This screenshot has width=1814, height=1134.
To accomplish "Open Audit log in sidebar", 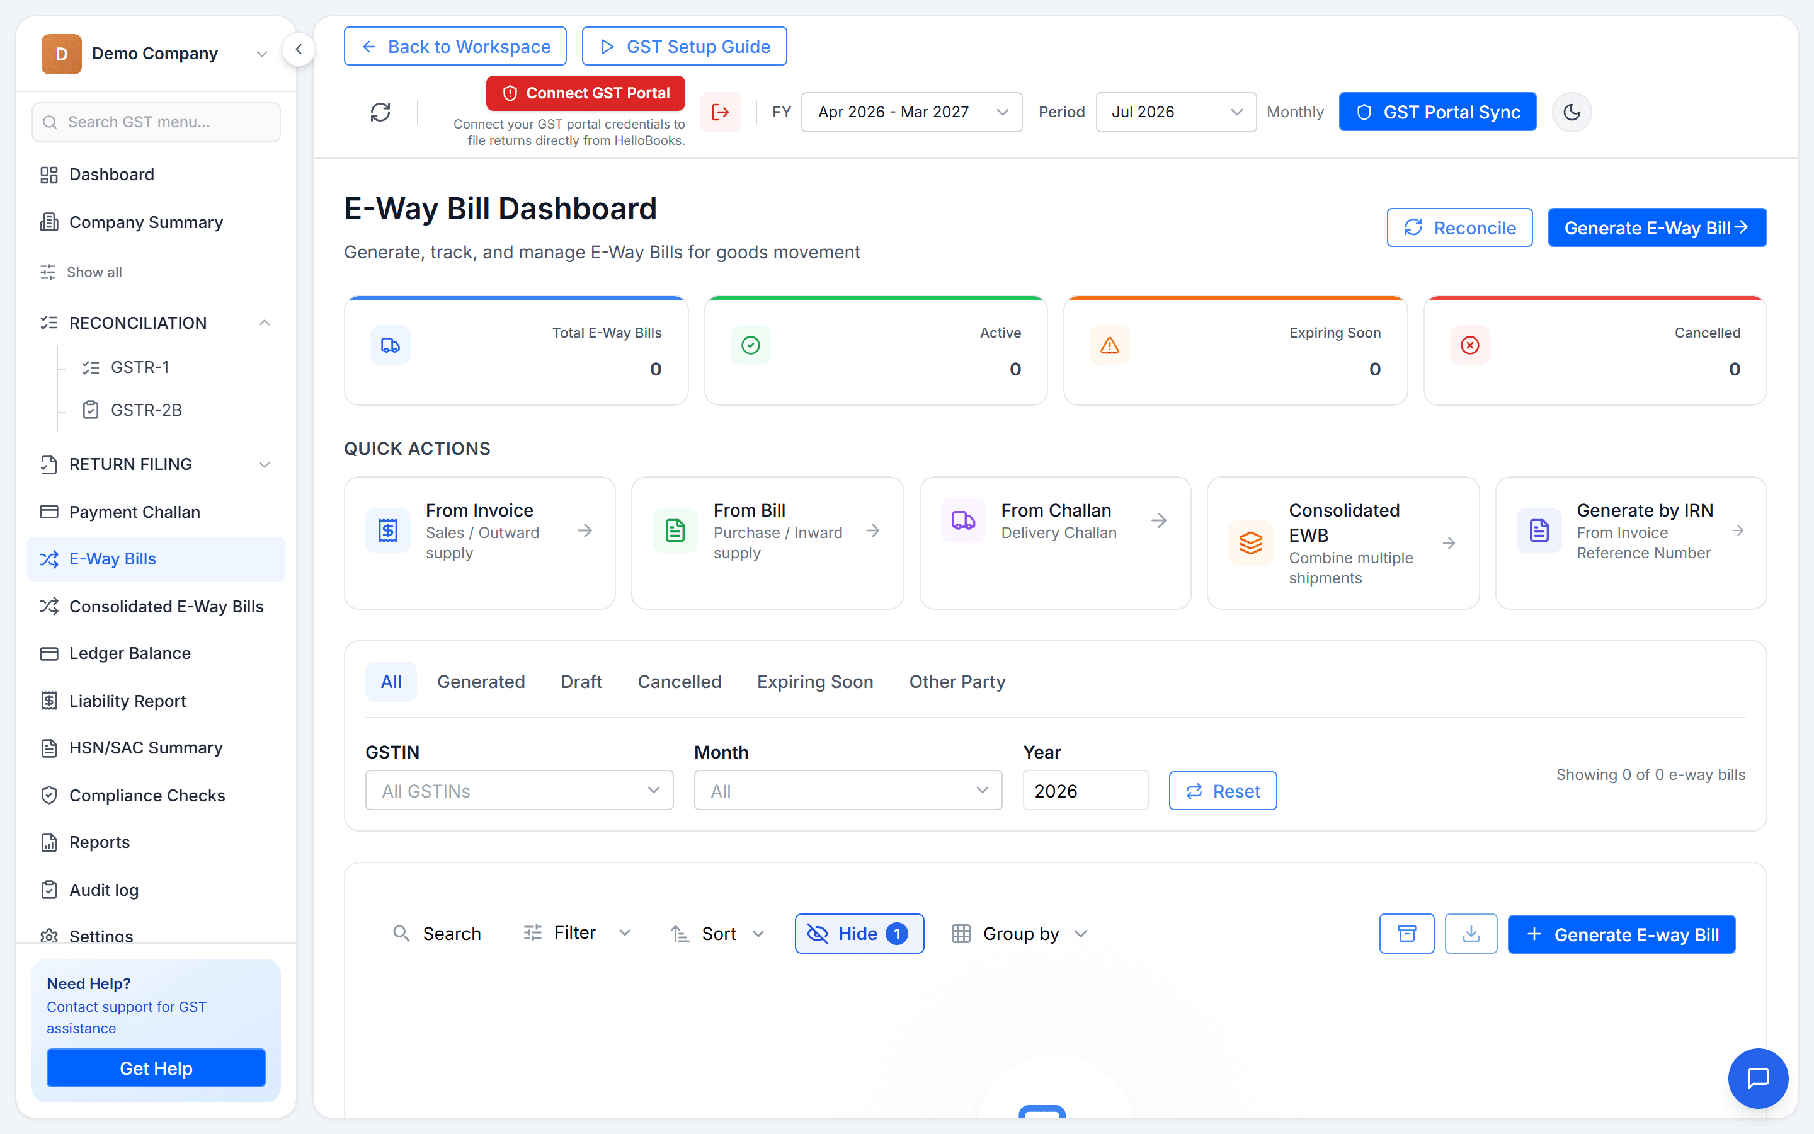I will click(156, 890).
